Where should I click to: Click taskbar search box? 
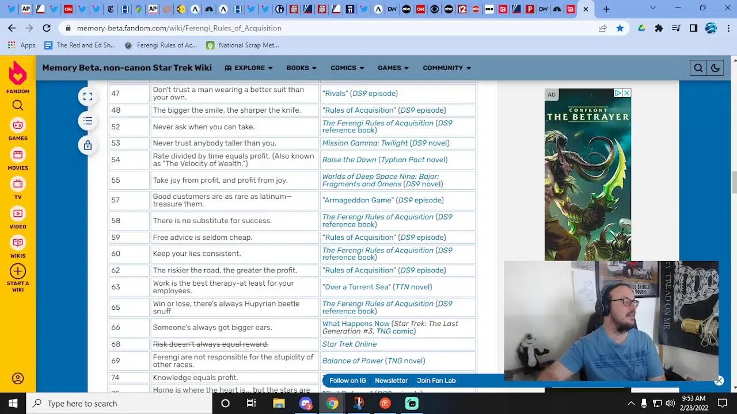119,404
